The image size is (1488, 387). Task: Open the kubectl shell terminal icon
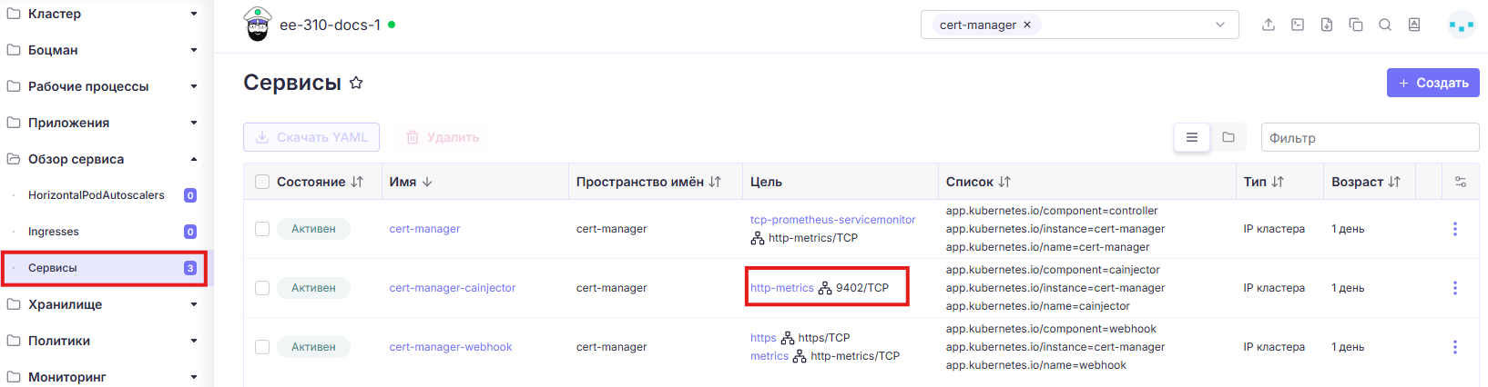pos(1298,25)
